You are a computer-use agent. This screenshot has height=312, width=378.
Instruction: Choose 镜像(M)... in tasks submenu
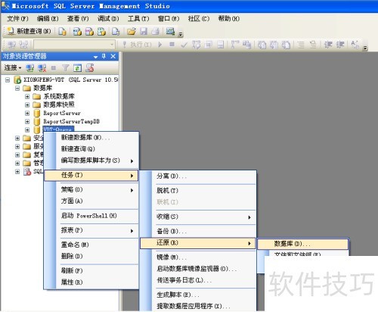click(x=198, y=257)
